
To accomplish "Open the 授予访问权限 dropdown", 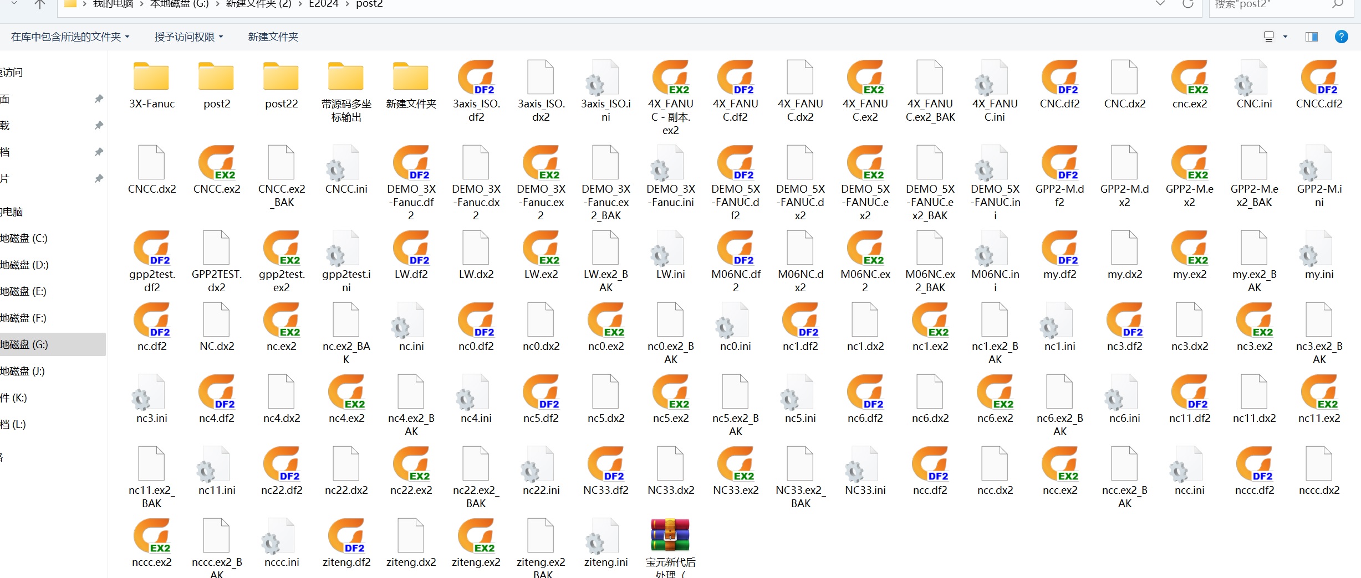I will pos(189,37).
